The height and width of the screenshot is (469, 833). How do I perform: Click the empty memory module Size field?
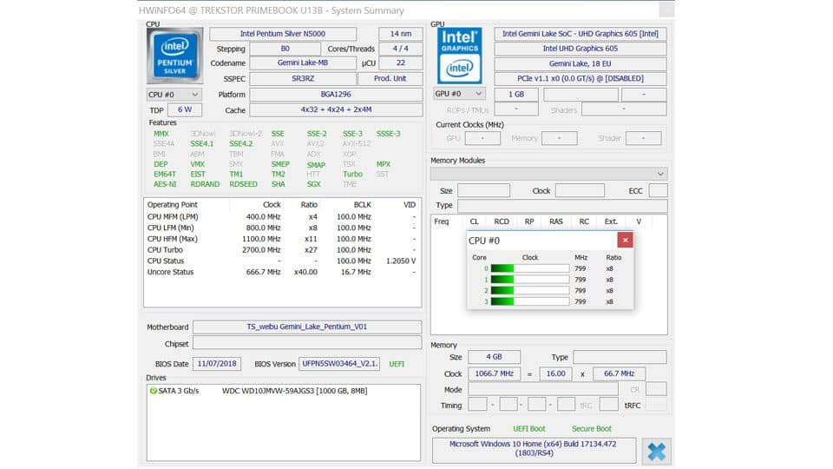tap(483, 191)
